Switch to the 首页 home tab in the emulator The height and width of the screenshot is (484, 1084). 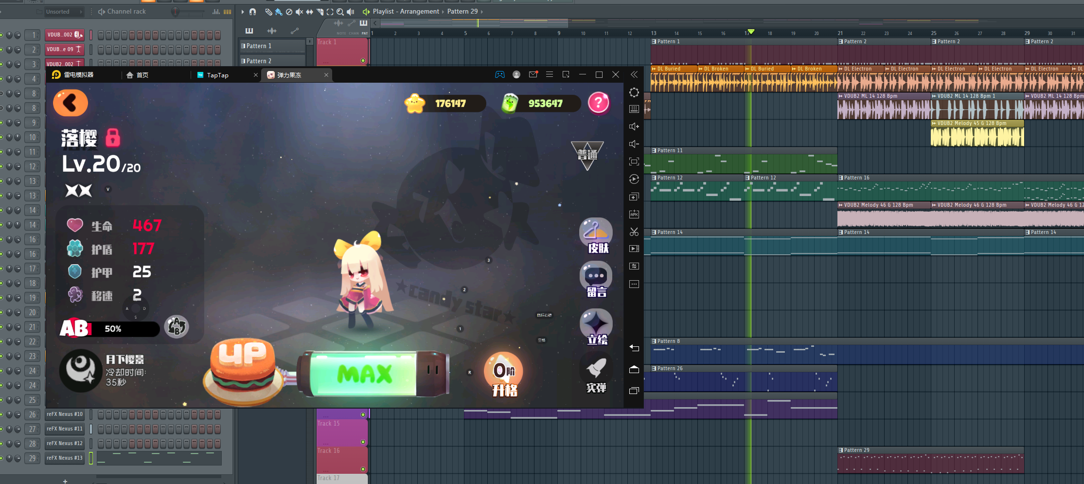point(138,75)
